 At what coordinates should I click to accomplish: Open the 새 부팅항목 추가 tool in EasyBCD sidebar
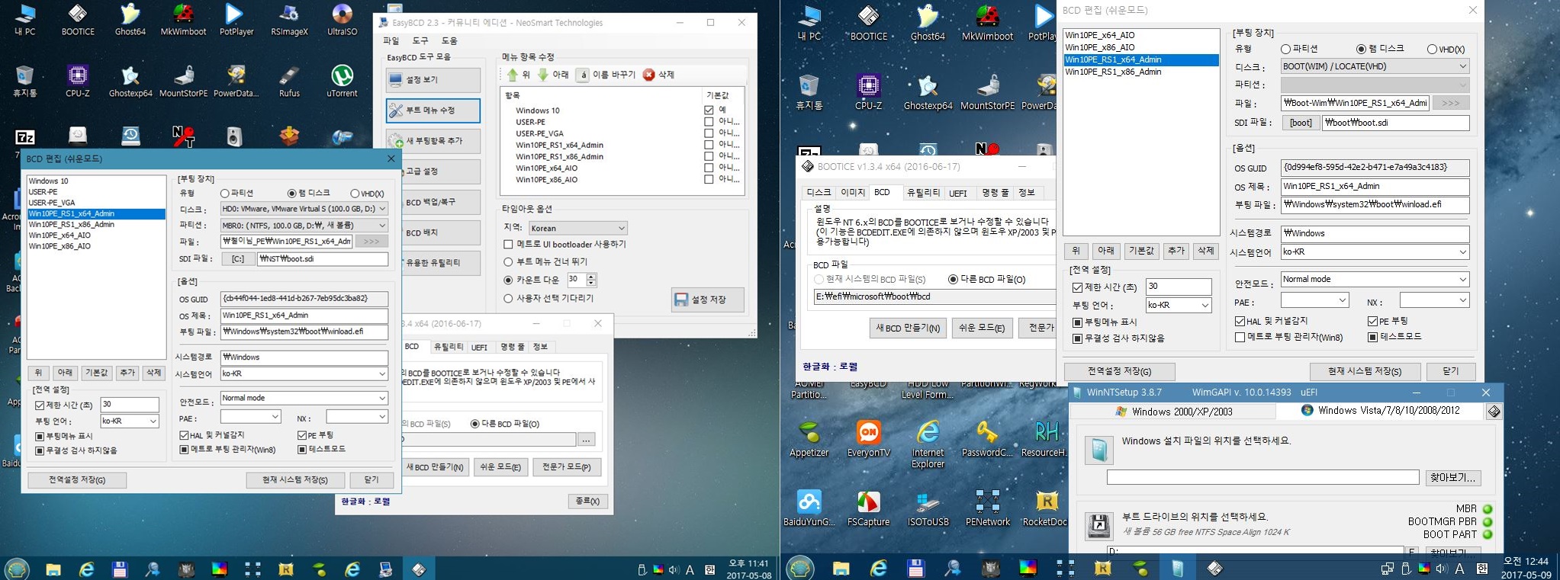pos(433,141)
